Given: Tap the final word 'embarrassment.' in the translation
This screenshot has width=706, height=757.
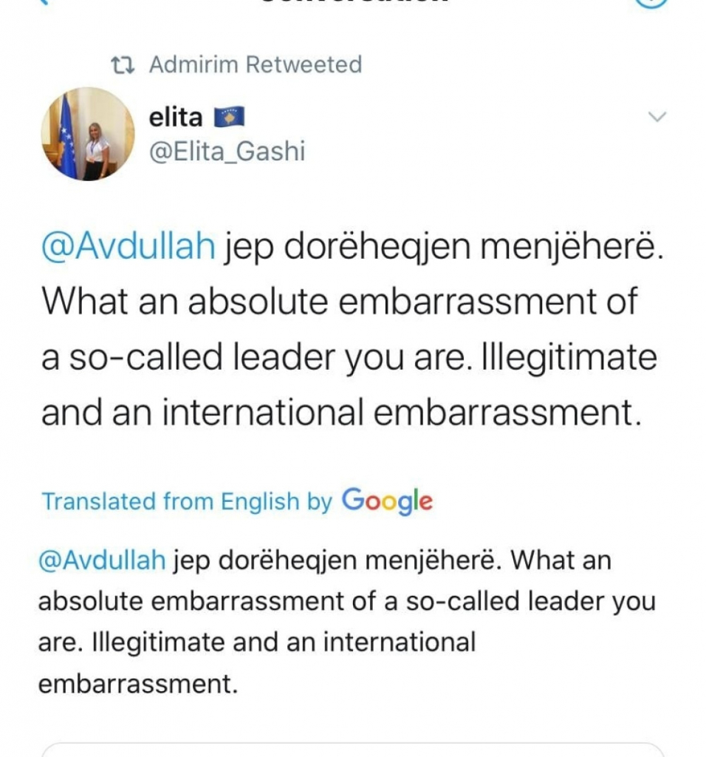Looking at the screenshot, I should 138,683.
